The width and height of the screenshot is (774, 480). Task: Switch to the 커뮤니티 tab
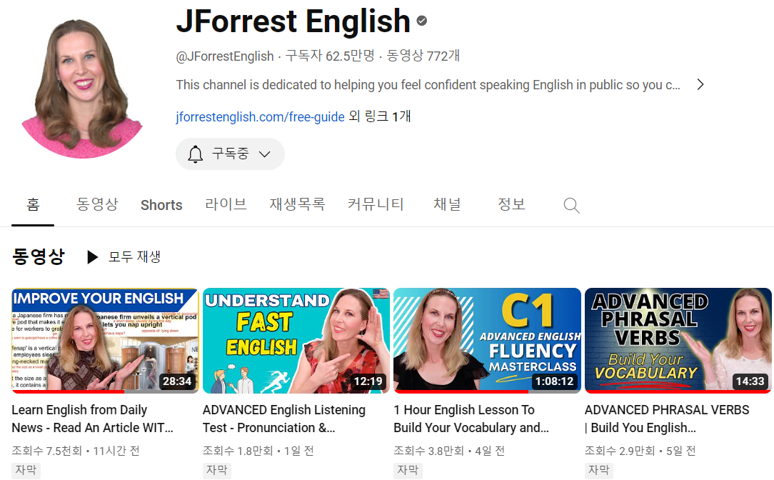click(x=376, y=204)
